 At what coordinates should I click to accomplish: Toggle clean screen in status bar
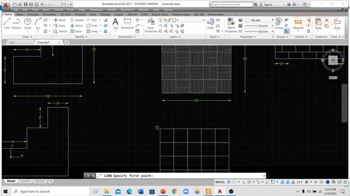[x=340, y=182]
